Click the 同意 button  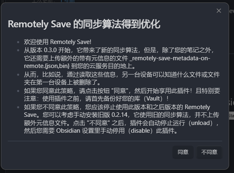click(x=183, y=152)
